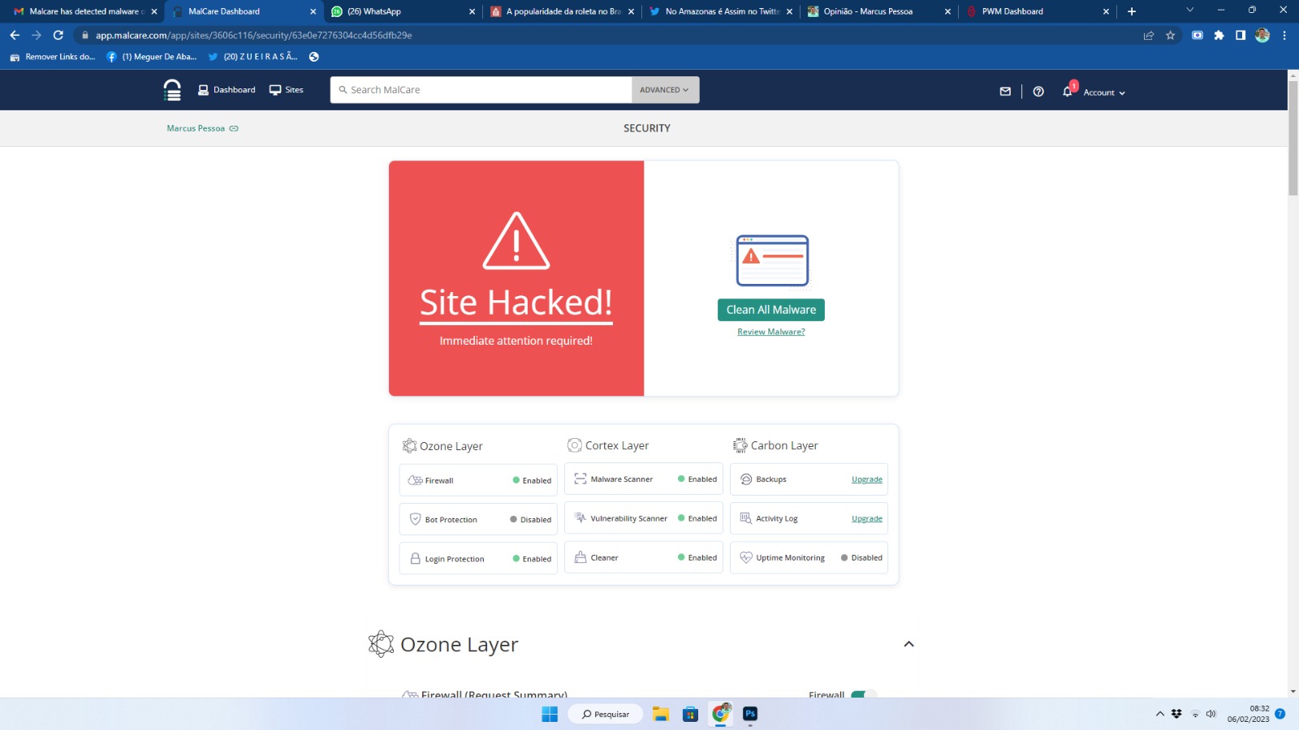Open the Windows Start button
The width and height of the screenshot is (1299, 730).
coord(550,714)
